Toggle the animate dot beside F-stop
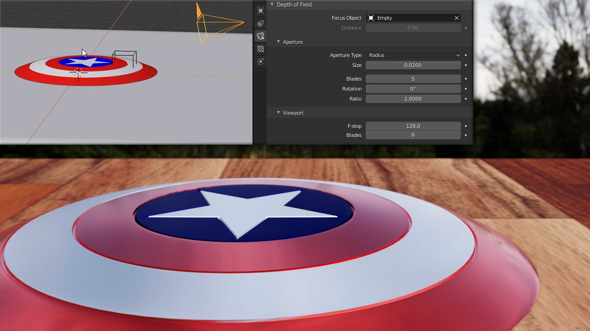 point(466,126)
